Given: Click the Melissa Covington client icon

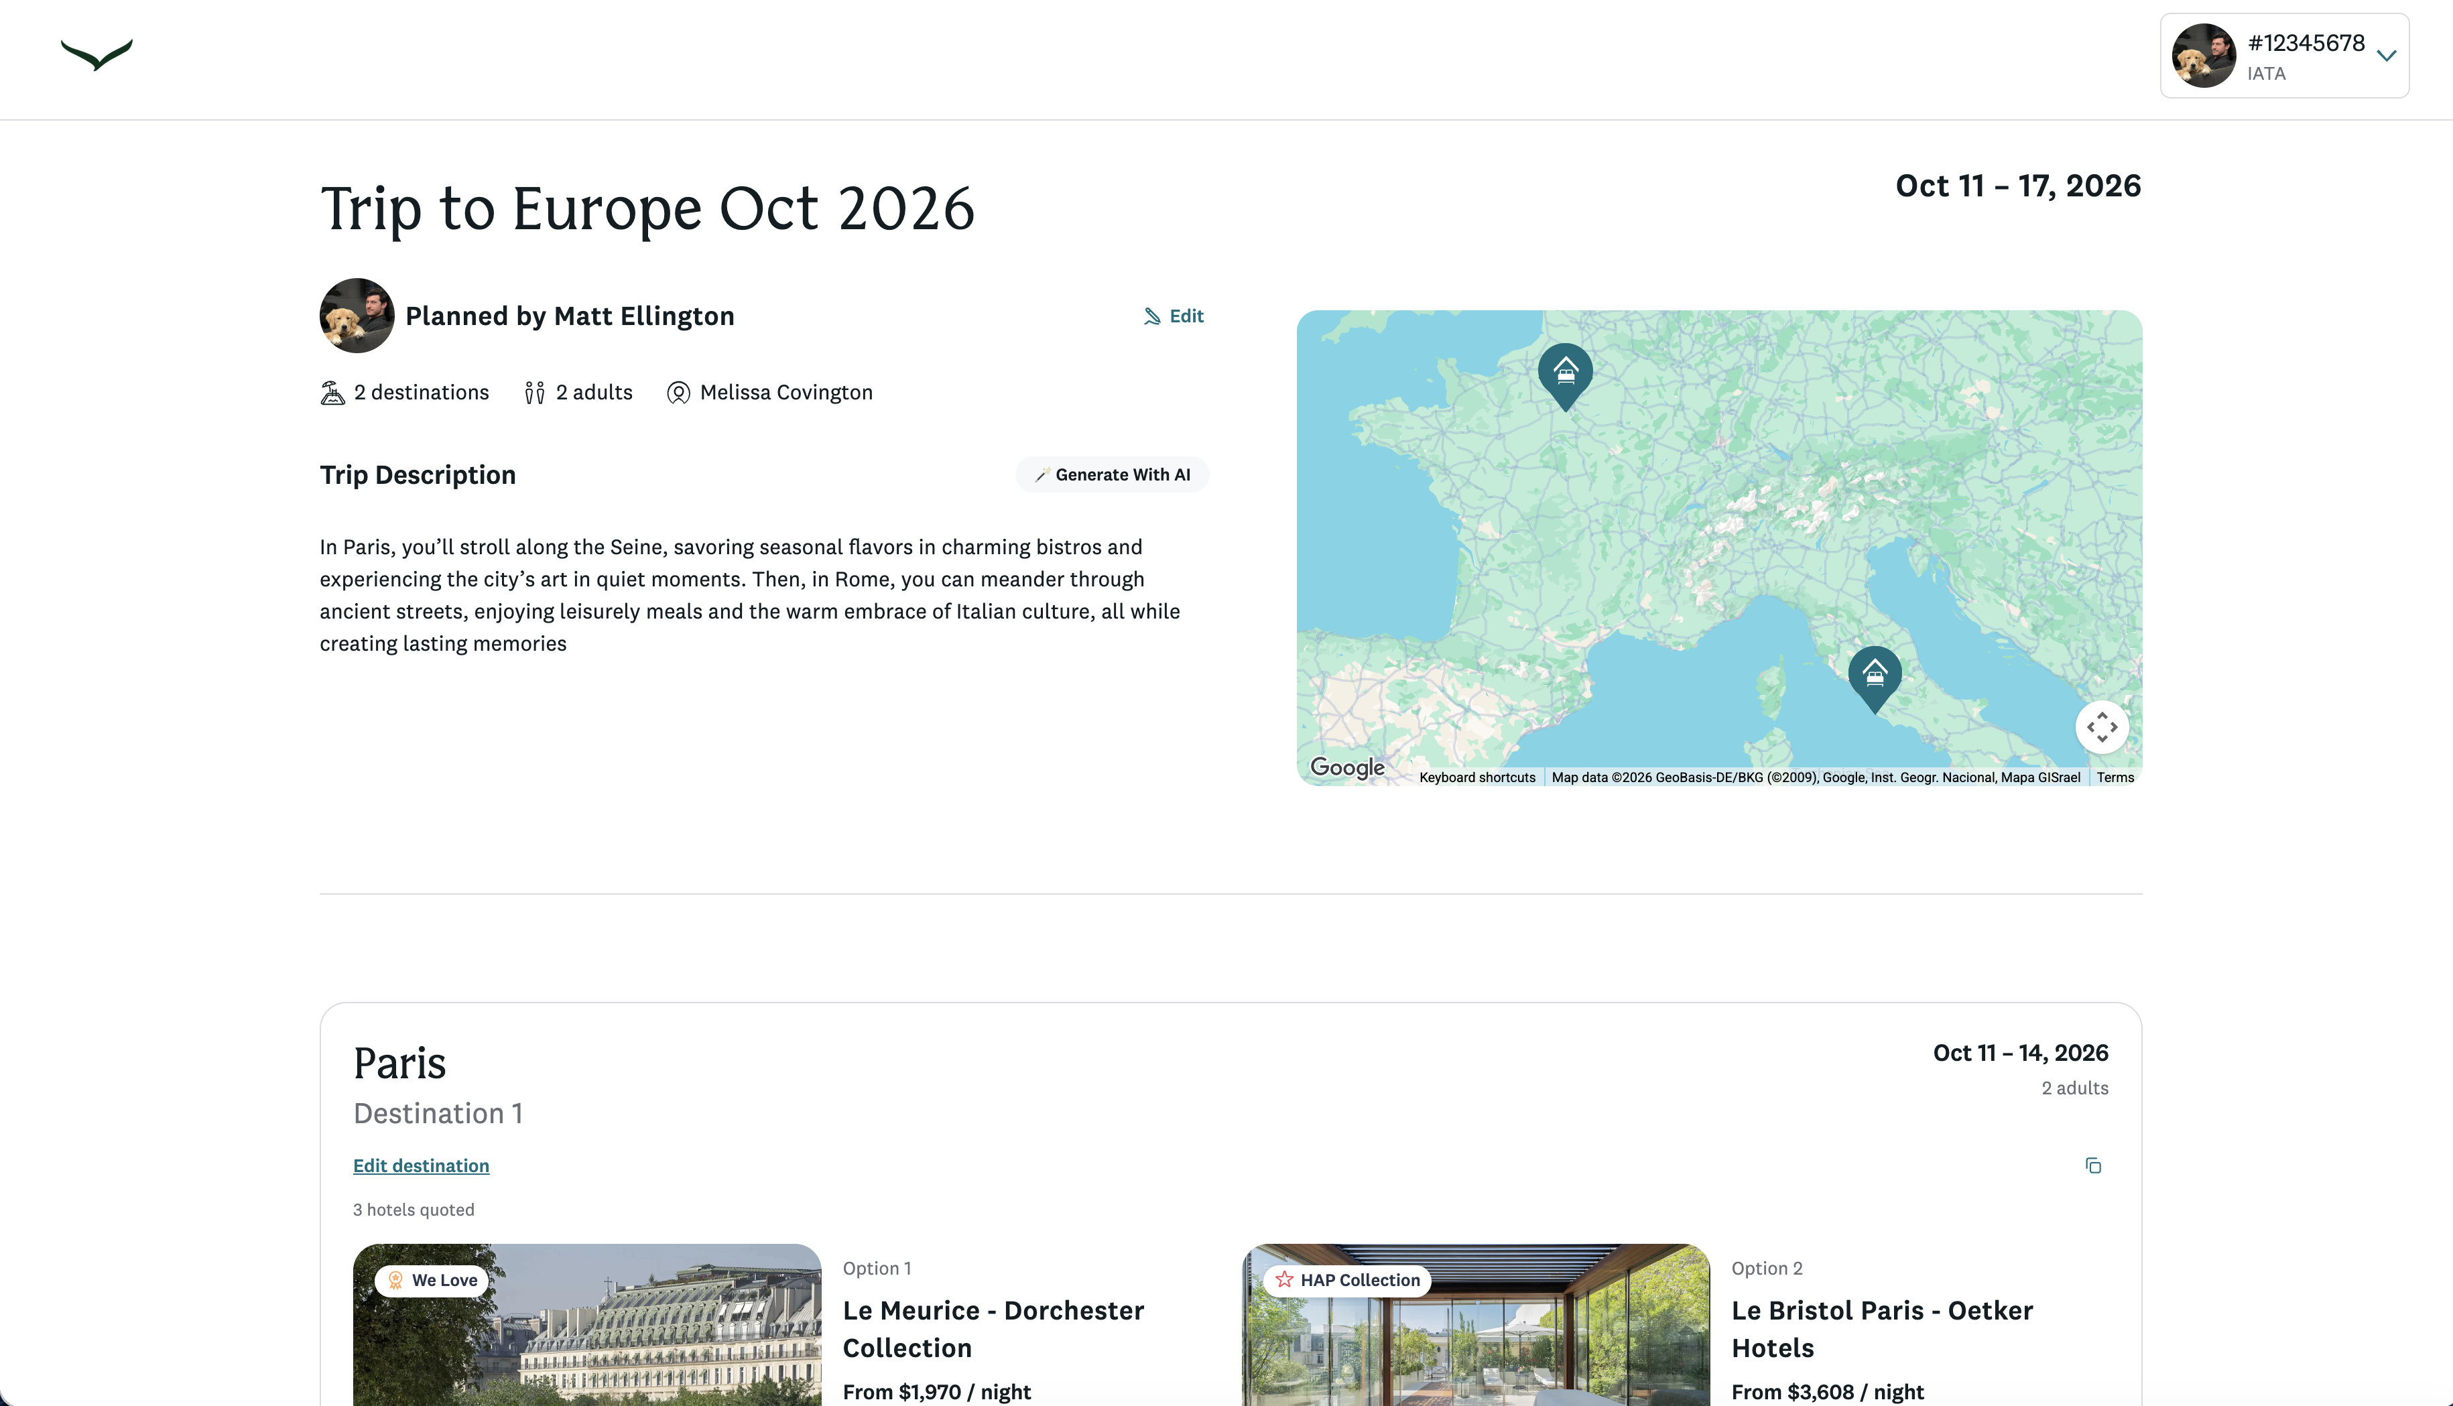Looking at the screenshot, I should click(x=678, y=393).
